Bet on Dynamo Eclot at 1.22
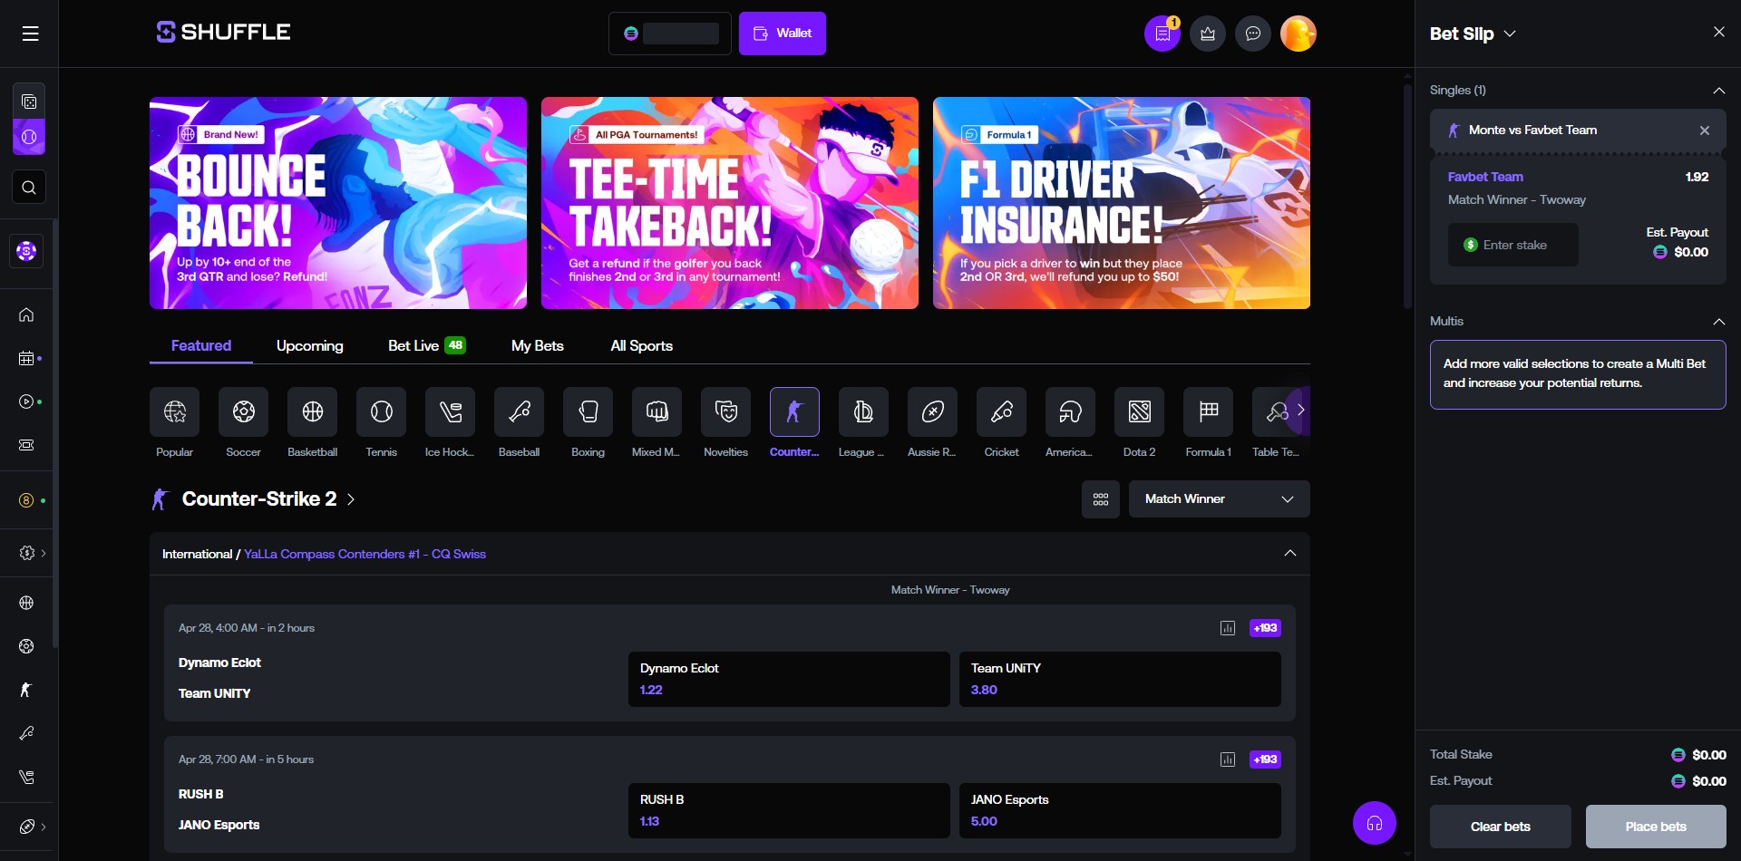 (789, 679)
